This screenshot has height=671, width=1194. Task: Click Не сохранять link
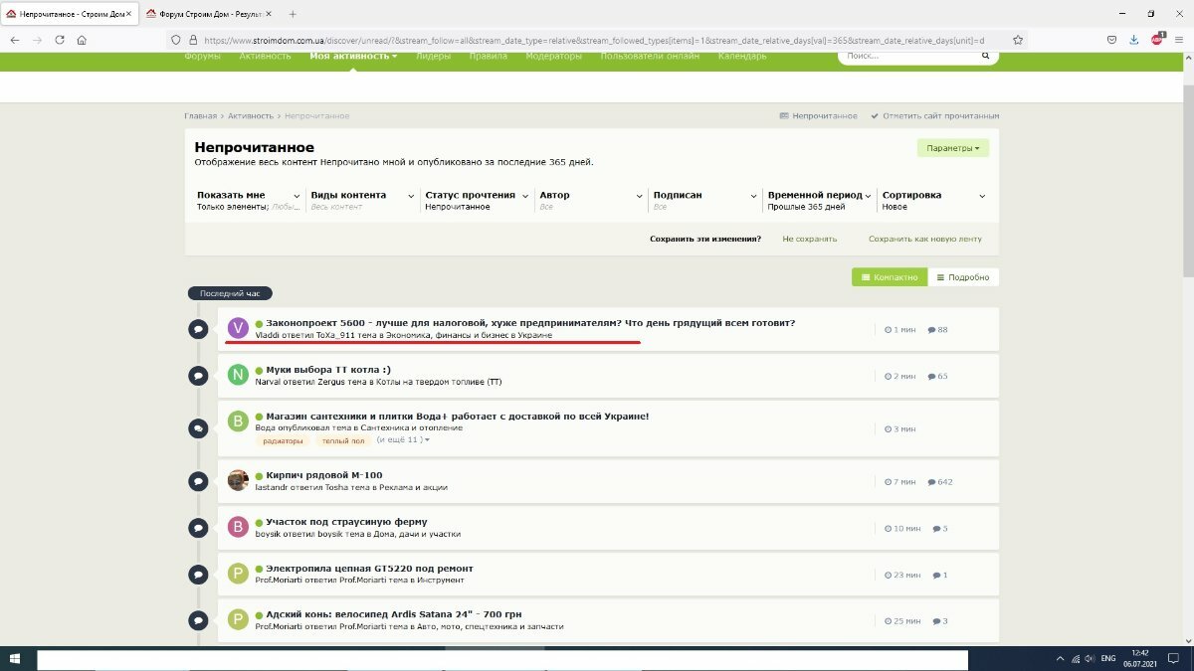tap(810, 239)
